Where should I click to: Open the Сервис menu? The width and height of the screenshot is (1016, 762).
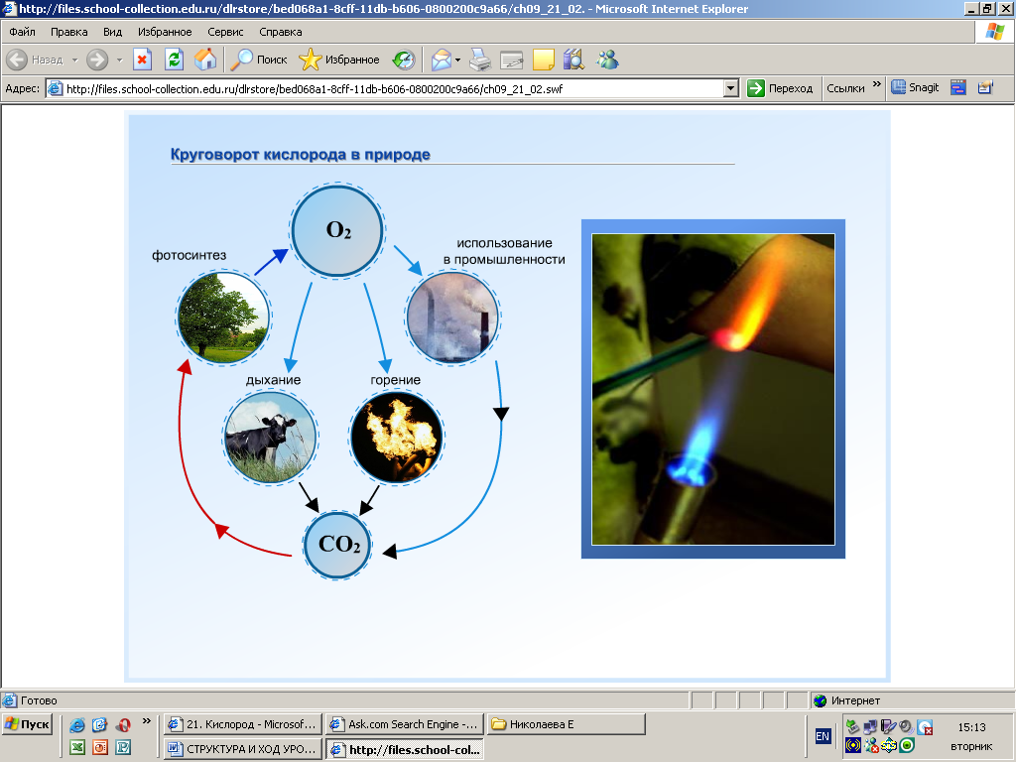pyautogui.click(x=225, y=32)
